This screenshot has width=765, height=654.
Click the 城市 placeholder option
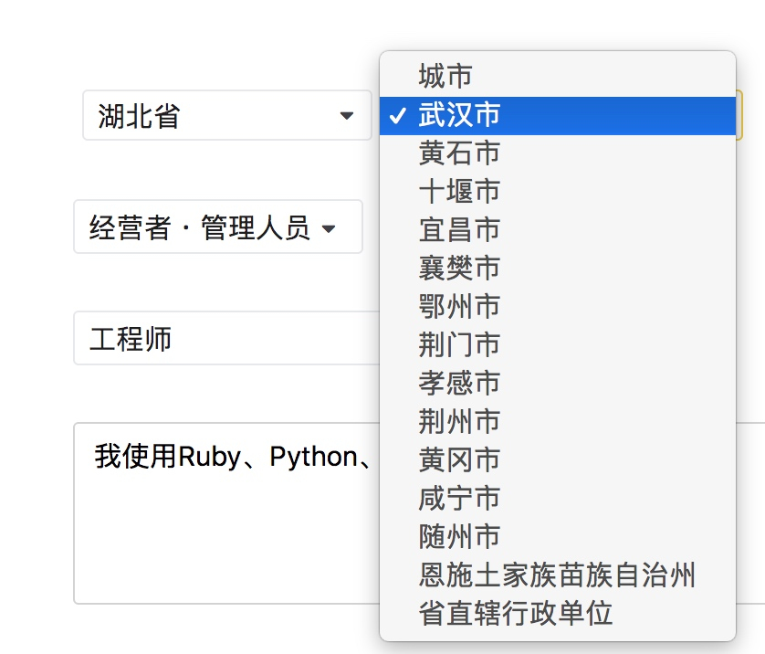557,77
